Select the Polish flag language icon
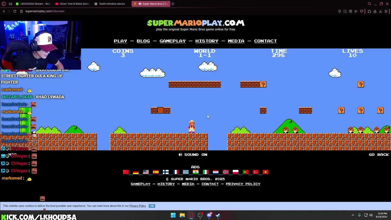 click(x=236, y=172)
